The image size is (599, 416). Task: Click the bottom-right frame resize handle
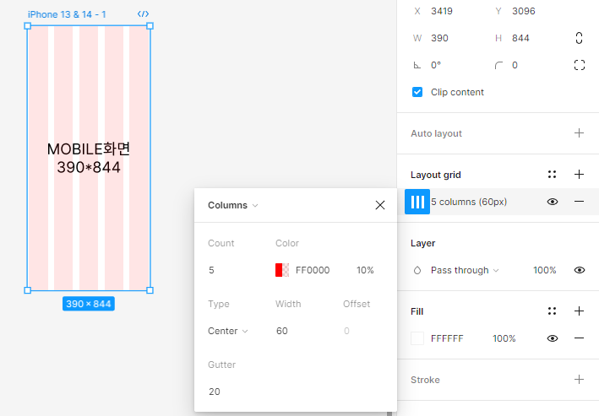coord(150,290)
